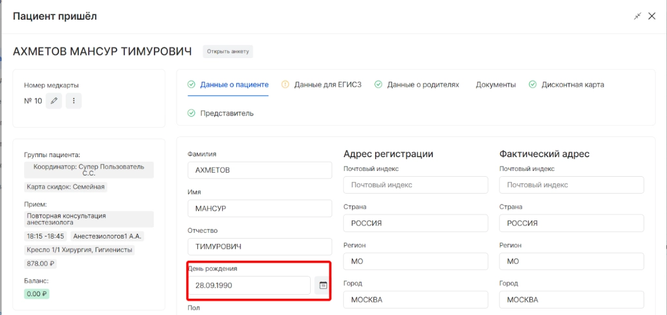Click the actual address 'Город' field
667x315 pixels.
point(571,300)
